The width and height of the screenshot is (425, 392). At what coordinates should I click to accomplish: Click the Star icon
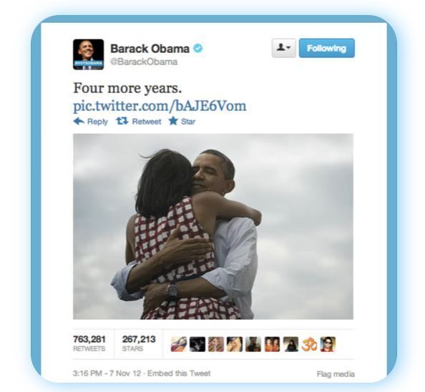click(173, 121)
